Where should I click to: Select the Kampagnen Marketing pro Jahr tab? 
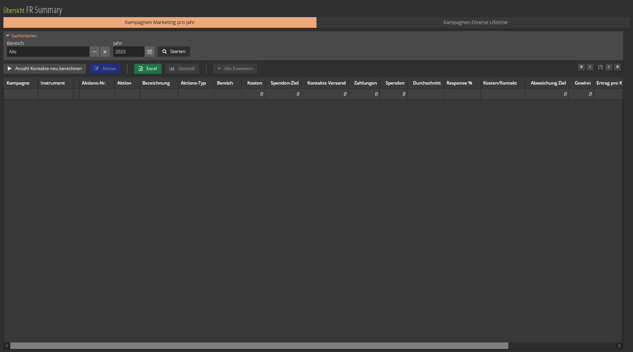click(160, 22)
